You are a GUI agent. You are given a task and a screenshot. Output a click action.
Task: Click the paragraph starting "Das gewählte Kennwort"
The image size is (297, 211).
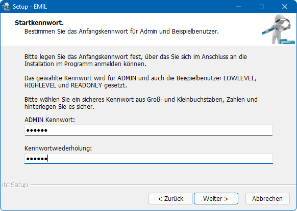click(140, 82)
